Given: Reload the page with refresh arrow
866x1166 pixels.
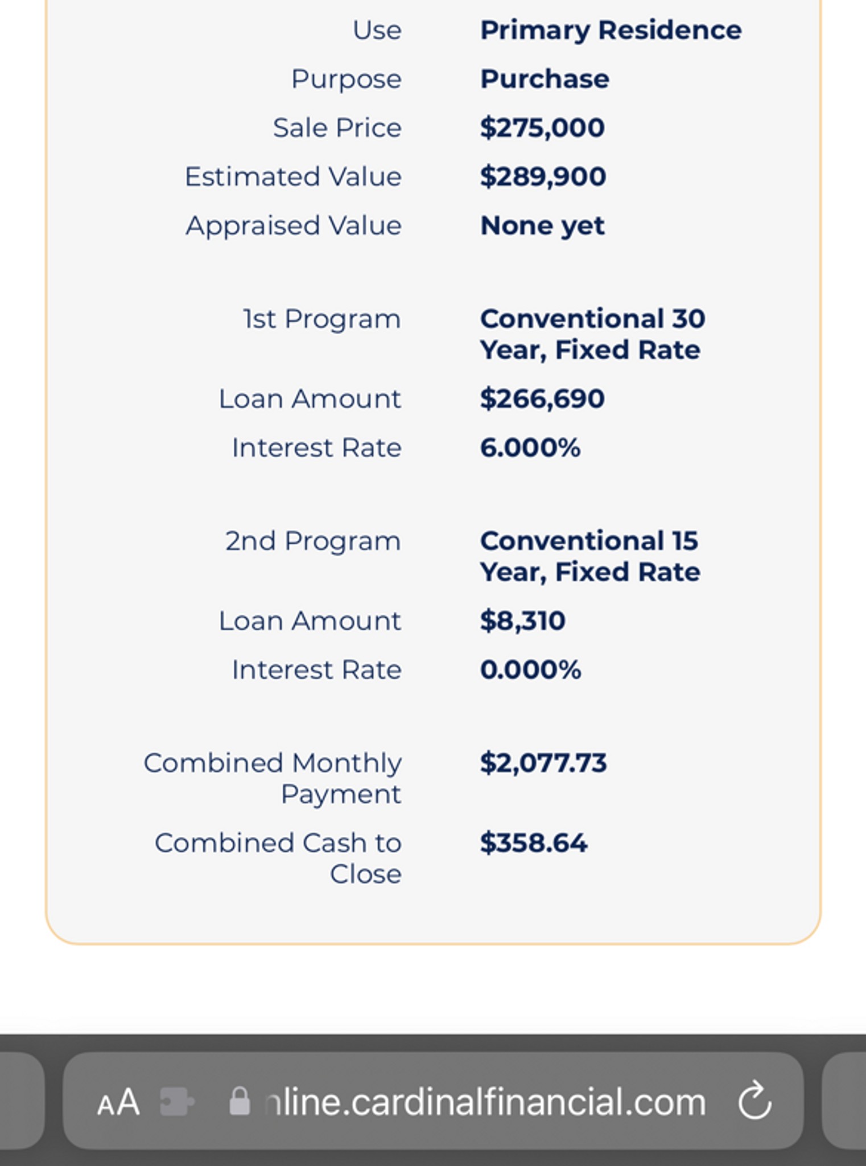Looking at the screenshot, I should pos(754,1100).
